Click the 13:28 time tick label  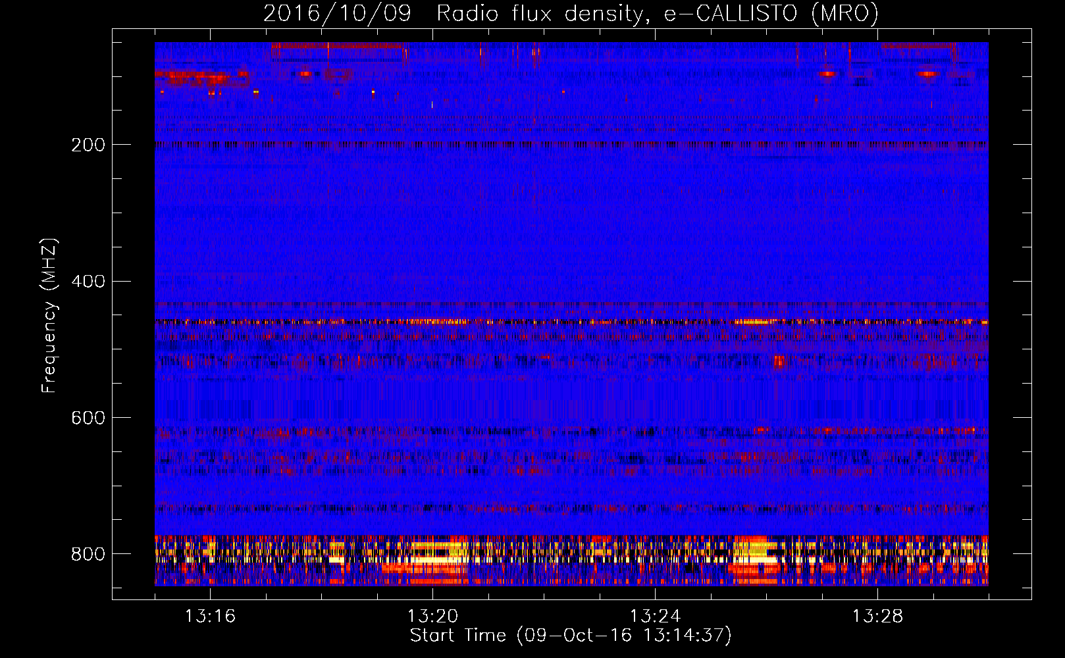(877, 617)
